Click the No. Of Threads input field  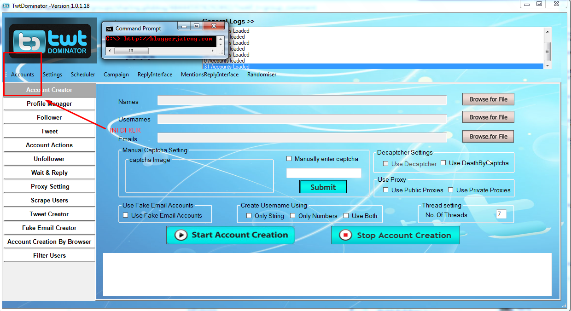[501, 214]
